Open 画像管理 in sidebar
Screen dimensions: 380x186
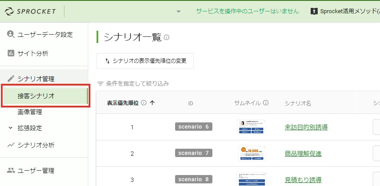point(30,112)
